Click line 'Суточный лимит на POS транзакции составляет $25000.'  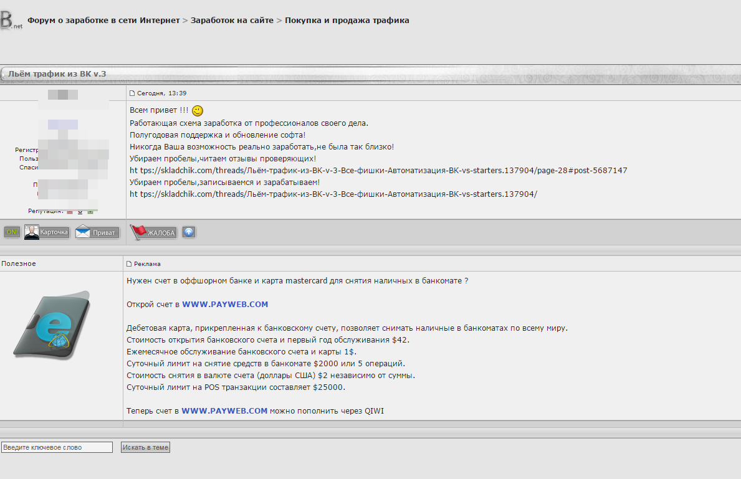pyautogui.click(x=236, y=387)
